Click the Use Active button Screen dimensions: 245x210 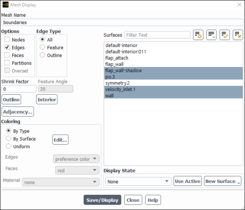[x=188, y=181]
